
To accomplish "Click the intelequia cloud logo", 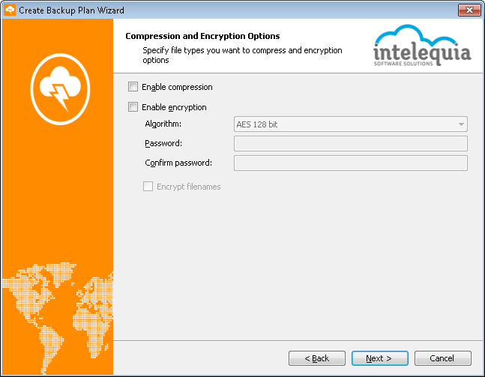I will click(x=422, y=45).
